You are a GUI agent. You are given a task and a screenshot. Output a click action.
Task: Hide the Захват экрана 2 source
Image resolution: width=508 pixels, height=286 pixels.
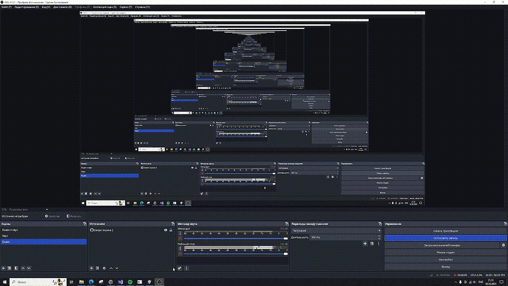click(167, 230)
